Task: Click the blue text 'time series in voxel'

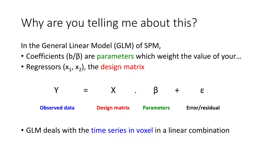Action: tap(122, 131)
